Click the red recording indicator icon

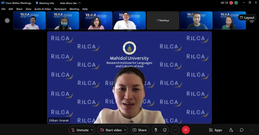tap(231, 3)
